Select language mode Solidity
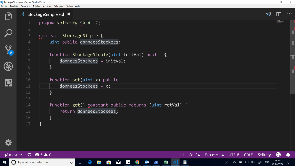Image resolution: width=295 pixels, height=166 pixels. [x=264, y=155]
